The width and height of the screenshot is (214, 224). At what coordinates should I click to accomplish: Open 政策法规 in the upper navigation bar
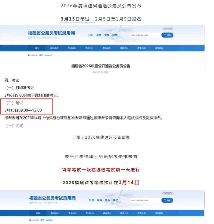[142, 48]
